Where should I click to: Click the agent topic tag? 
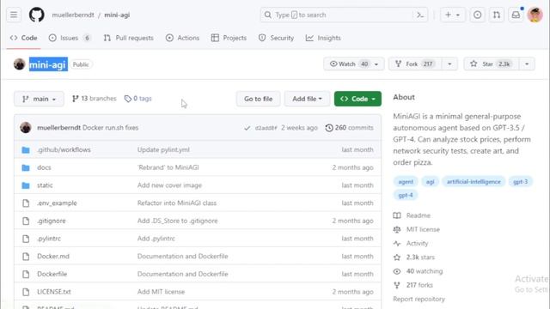click(x=406, y=182)
